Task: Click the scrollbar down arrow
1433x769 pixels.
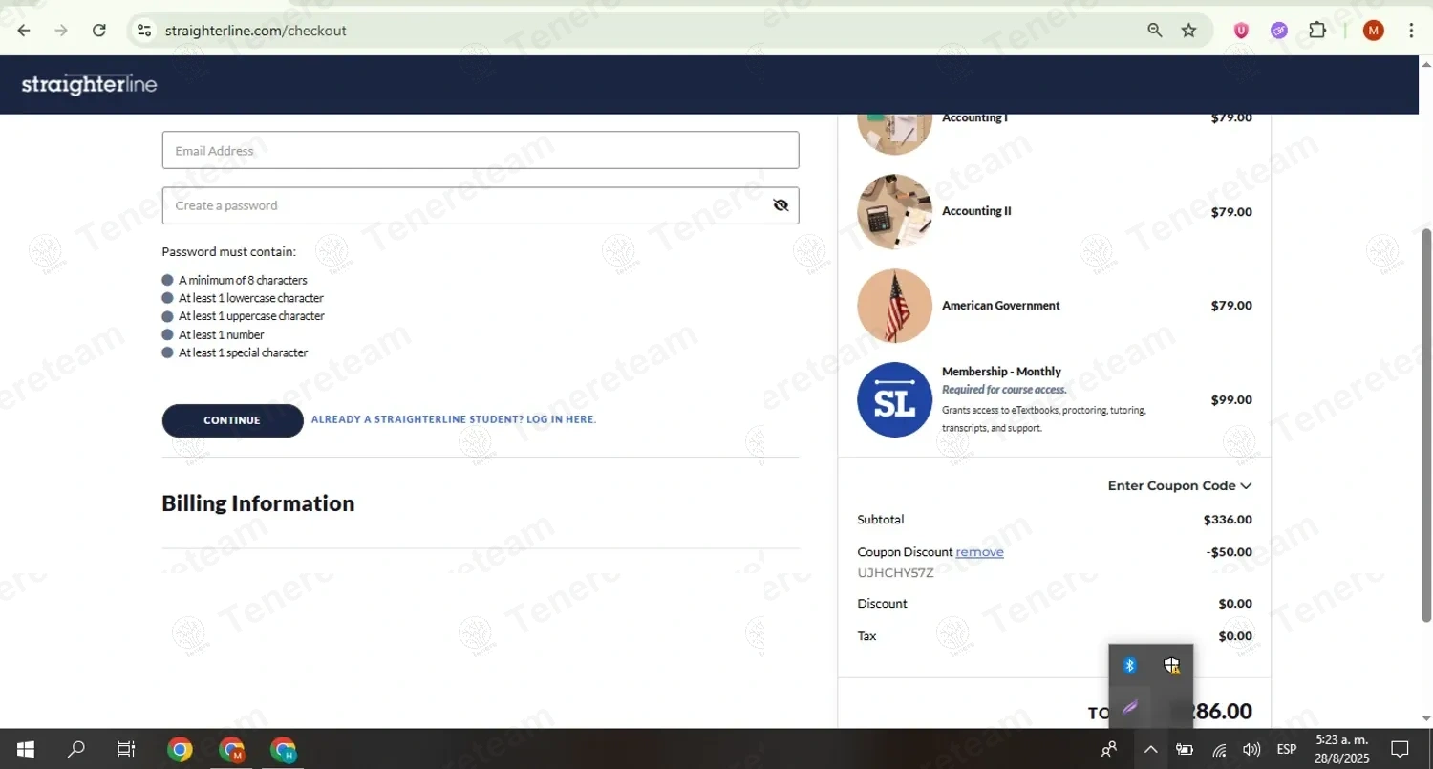Action: (x=1426, y=718)
